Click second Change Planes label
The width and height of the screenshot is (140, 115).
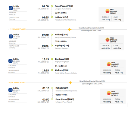17,83
